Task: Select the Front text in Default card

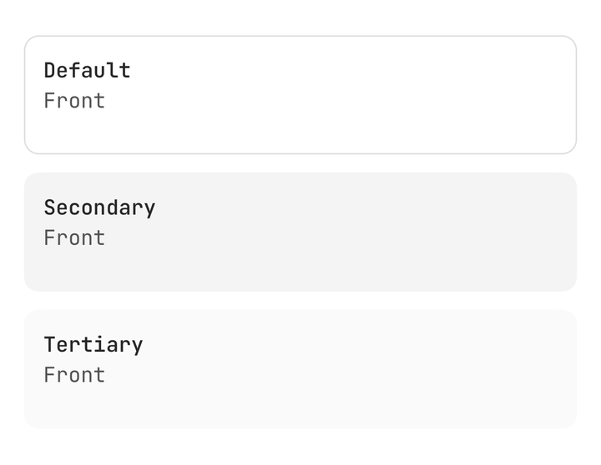Action: (74, 101)
